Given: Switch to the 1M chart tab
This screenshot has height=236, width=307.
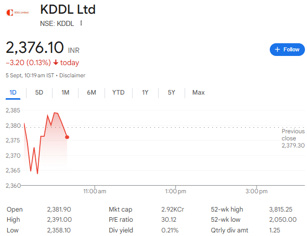Looking at the screenshot, I should pos(65,93).
